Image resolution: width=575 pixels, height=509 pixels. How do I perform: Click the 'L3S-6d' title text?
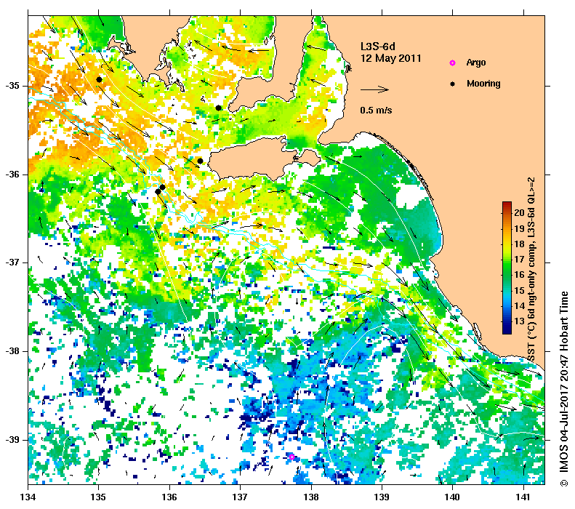[378, 47]
